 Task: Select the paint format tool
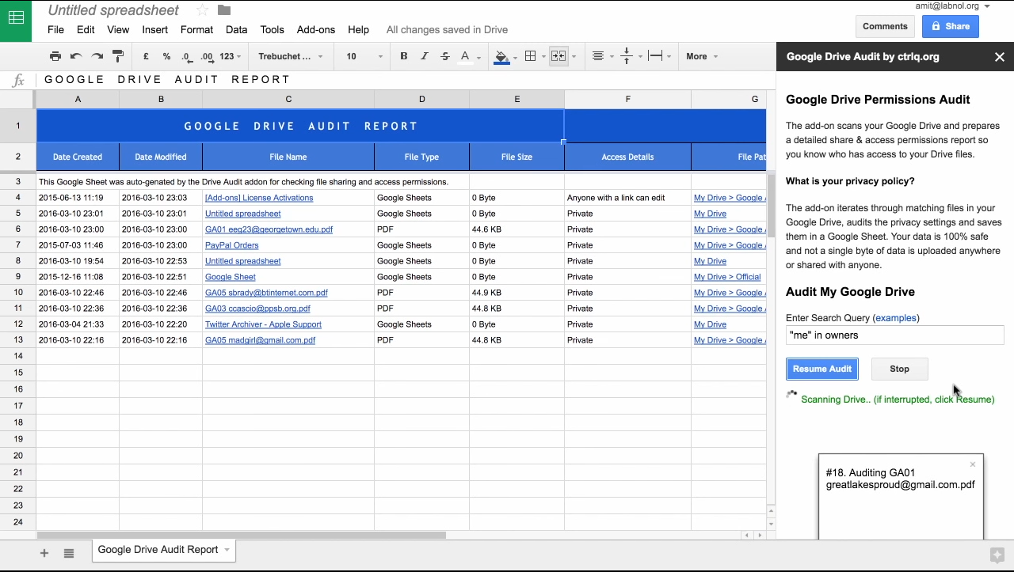118,56
